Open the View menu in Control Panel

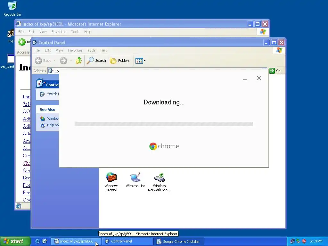pos(59,50)
